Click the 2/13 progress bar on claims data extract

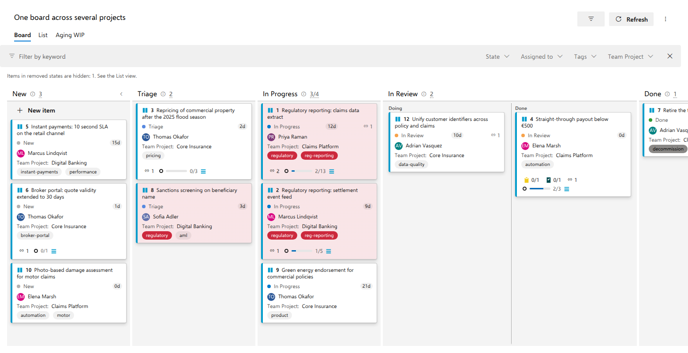coord(302,171)
